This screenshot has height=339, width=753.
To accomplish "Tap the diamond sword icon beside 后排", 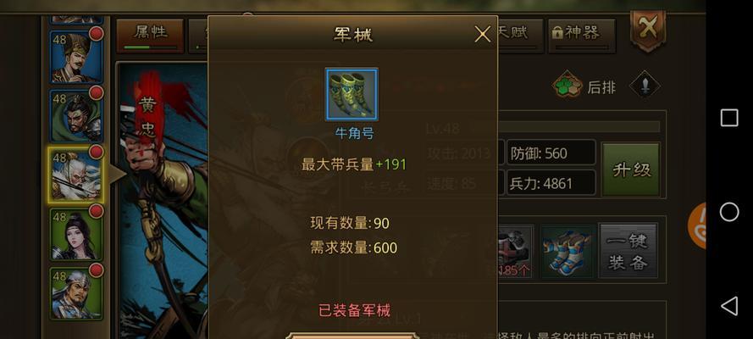I will coord(645,86).
